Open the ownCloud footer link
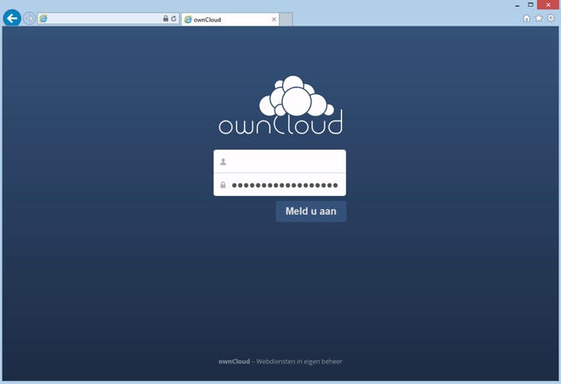 pyautogui.click(x=234, y=362)
